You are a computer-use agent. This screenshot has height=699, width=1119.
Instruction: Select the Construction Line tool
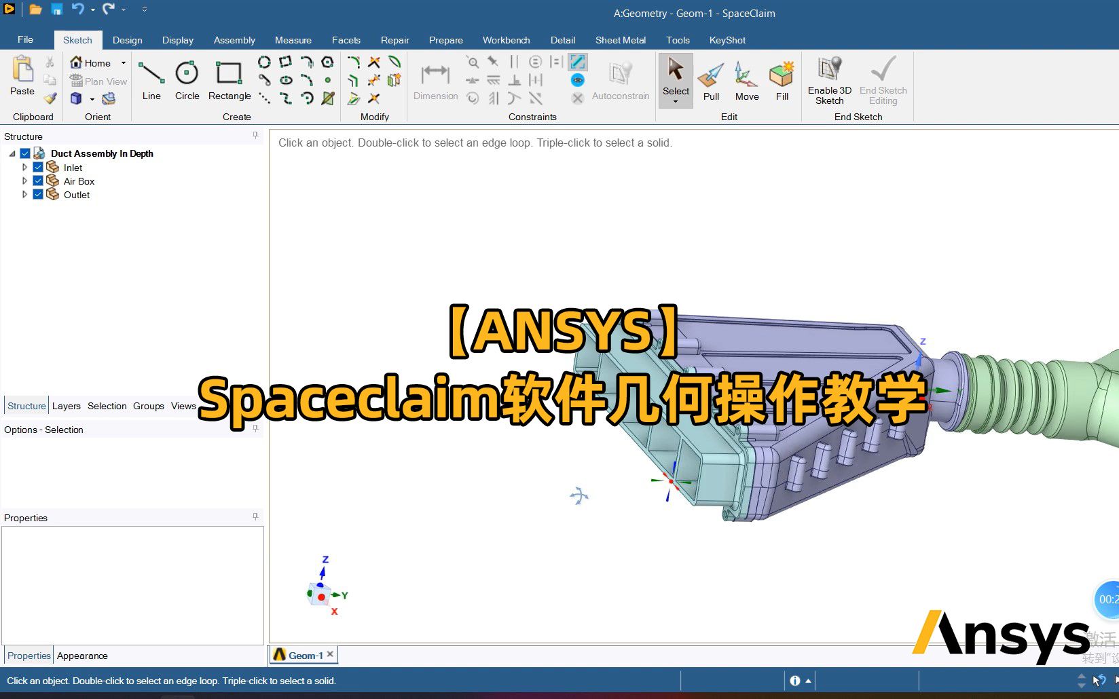click(264, 98)
